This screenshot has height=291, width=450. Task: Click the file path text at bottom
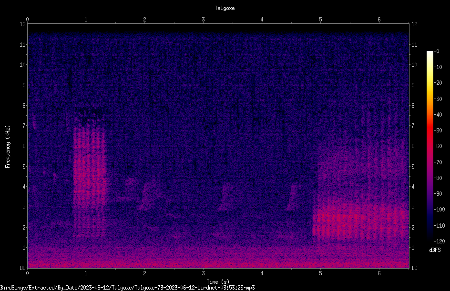(x=127, y=288)
